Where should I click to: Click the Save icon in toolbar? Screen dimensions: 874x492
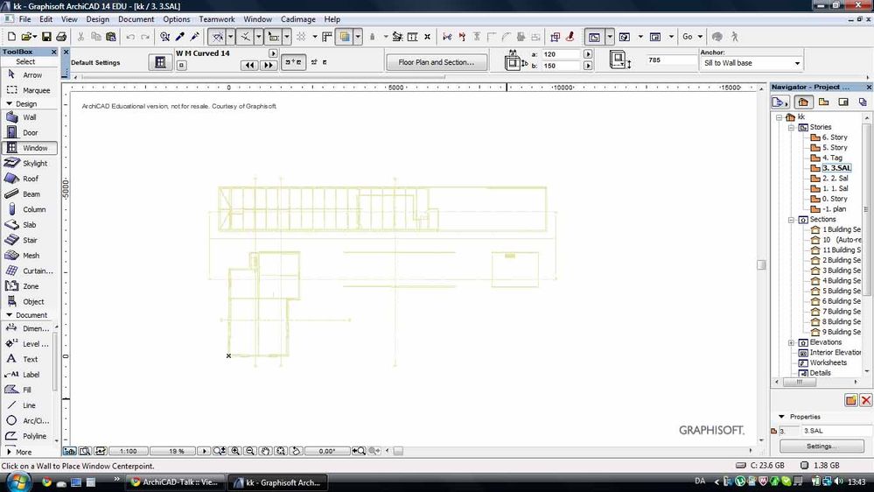click(x=46, y=37)
